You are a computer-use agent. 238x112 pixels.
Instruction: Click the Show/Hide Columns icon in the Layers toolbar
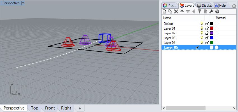tap(205, 11)
